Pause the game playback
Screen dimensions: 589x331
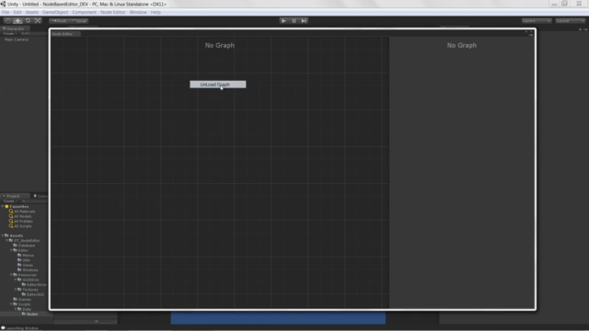click(294, 21)
